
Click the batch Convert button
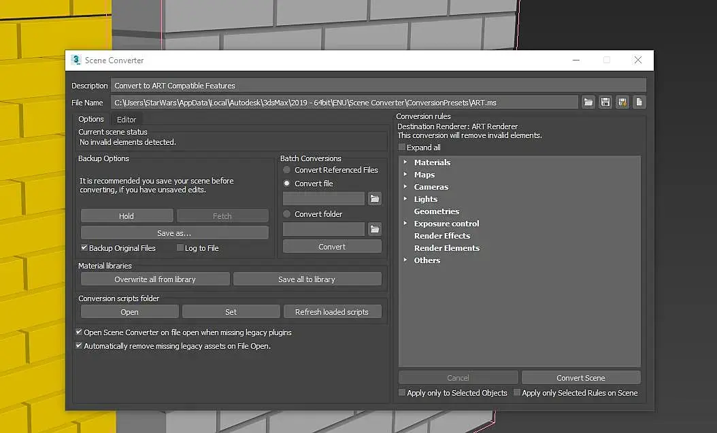click(x=332, y=246)
